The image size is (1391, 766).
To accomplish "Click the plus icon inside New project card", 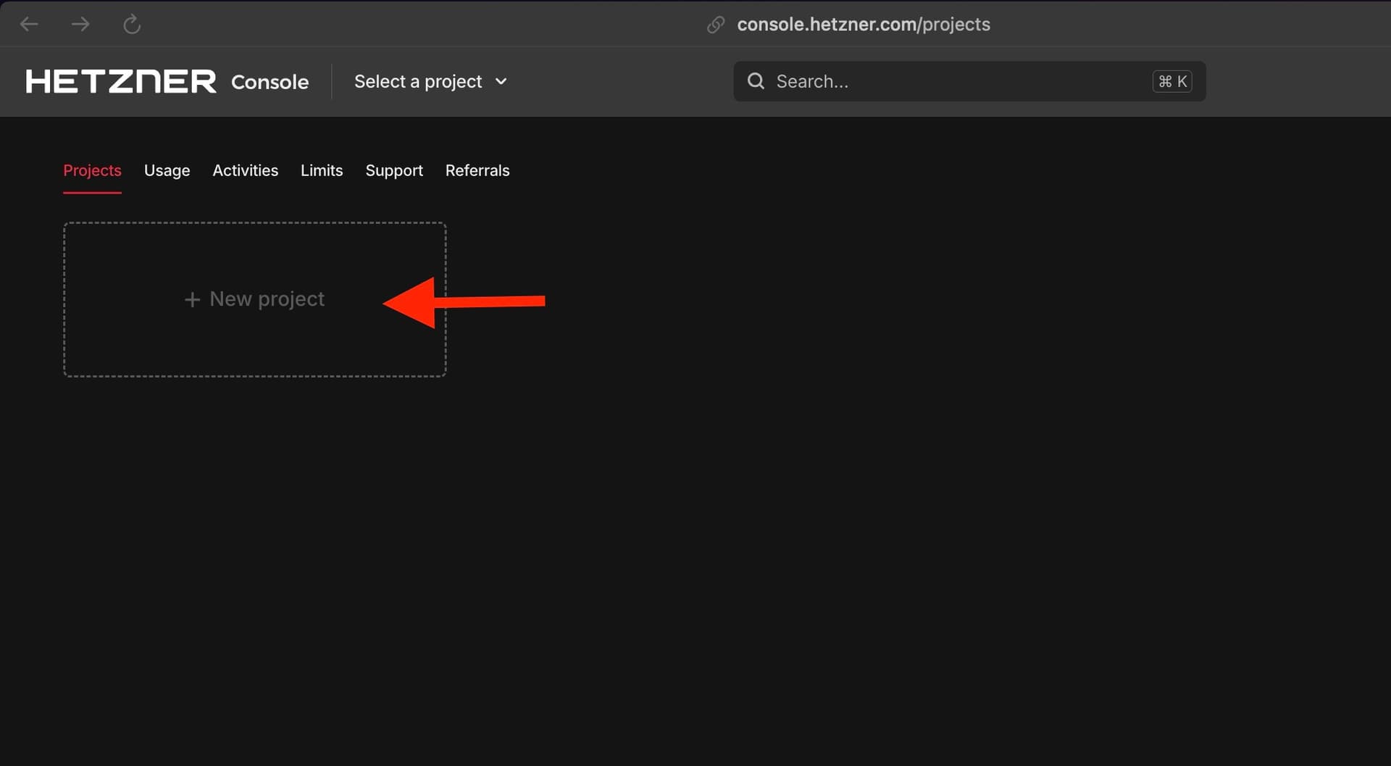I will coord(191,299).
